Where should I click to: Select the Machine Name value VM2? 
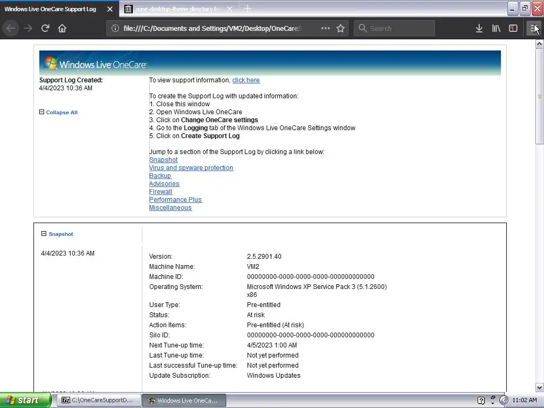tap(253, 267)
